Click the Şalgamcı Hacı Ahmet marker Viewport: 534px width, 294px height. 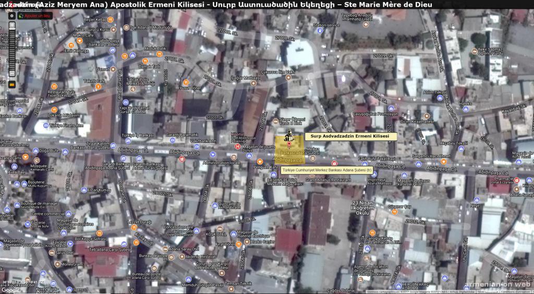pos(443,162)
